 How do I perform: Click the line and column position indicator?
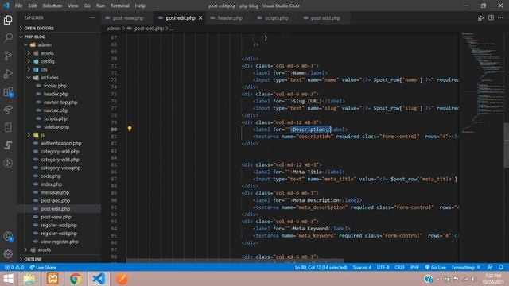pos(321,267)
